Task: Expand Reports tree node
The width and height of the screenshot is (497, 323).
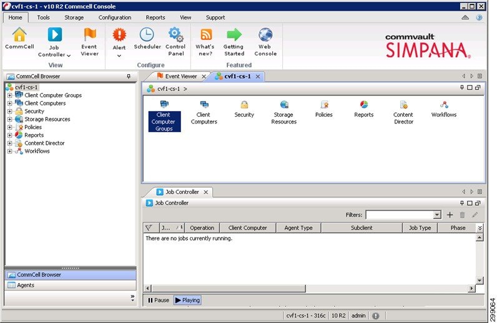Action: tap(9, 135)
